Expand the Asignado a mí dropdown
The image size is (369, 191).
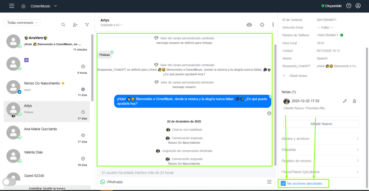[111, 25]
